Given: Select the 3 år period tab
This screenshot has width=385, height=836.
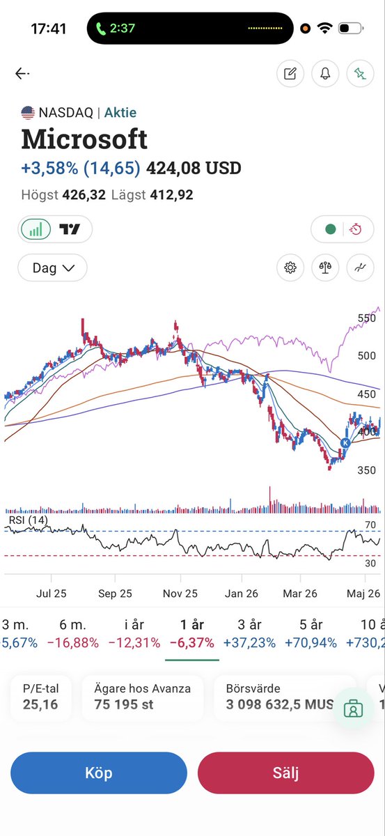Looking at the screenshot, I should click(x=250, y=634).
